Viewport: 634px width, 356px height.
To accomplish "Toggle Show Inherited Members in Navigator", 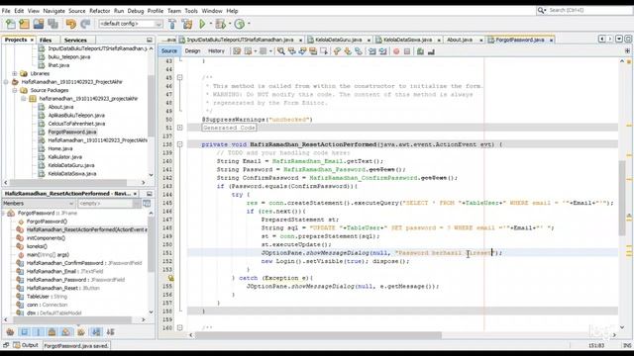I will click(10, 332).
